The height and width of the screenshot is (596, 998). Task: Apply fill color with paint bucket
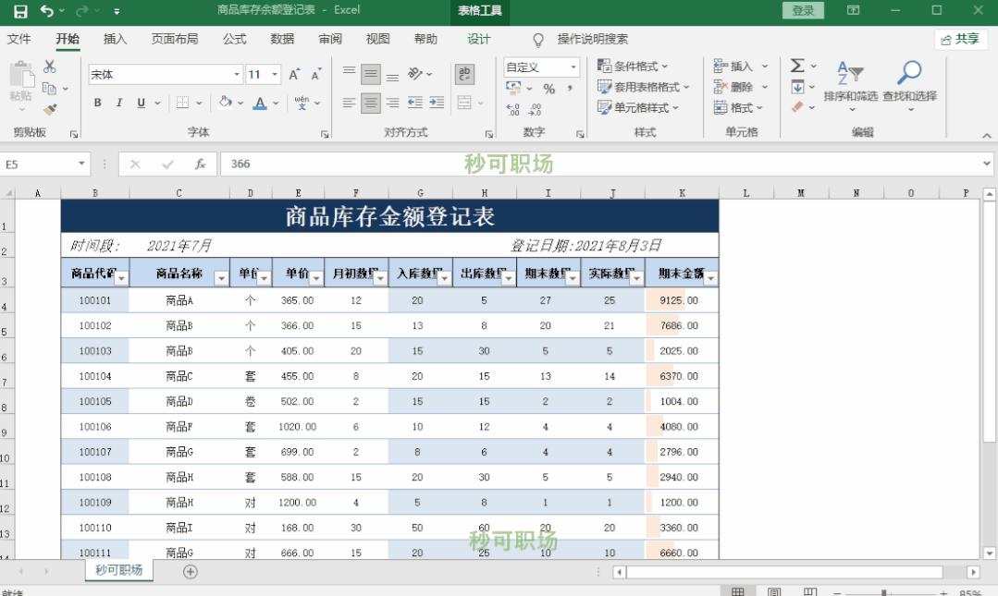coord(225,103)
